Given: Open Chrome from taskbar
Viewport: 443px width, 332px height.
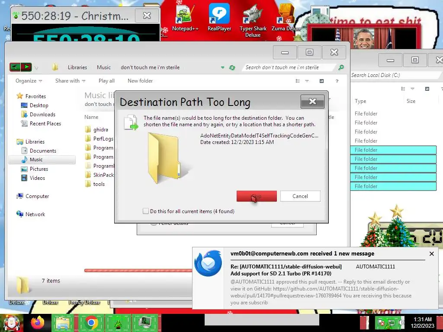Looking at the screenshot, I should tap(91, 322).
